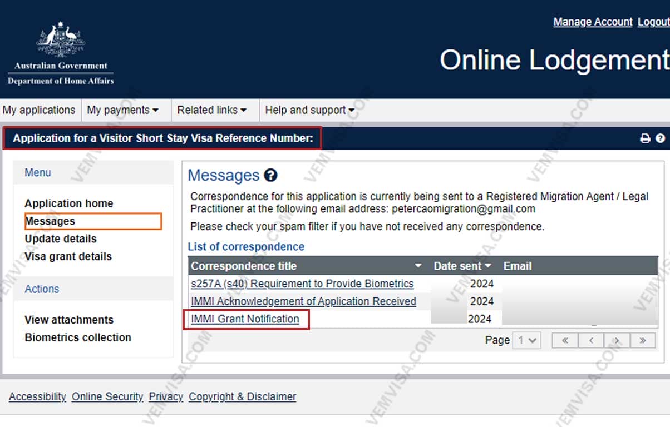Select Messages in the side menu
This screenshot has height=427, width=670.
coord(50,221)
